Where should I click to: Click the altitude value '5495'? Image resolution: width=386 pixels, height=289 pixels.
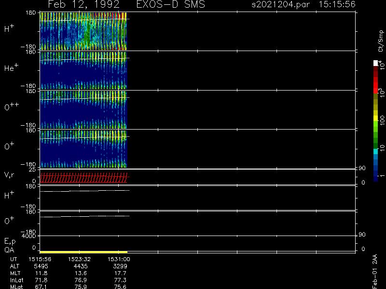[41, 266]
